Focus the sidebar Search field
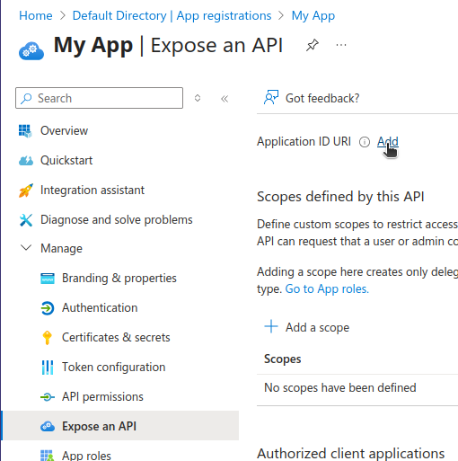 click(99, 98)
